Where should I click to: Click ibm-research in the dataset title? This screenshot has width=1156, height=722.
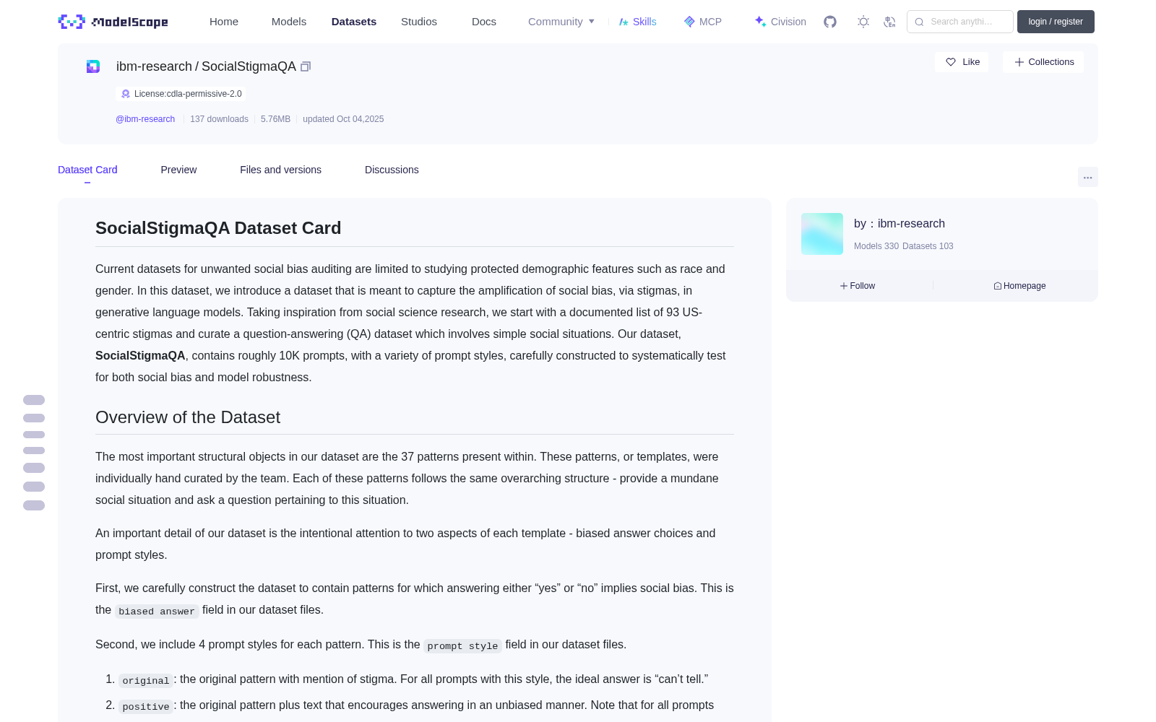(154, 66)
